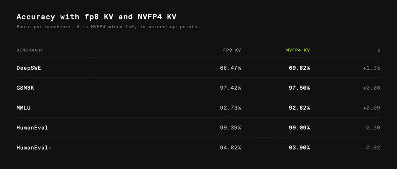
Task: Click the 69.82% NVFP4 DeepSWE score
Action: [299, 68]
